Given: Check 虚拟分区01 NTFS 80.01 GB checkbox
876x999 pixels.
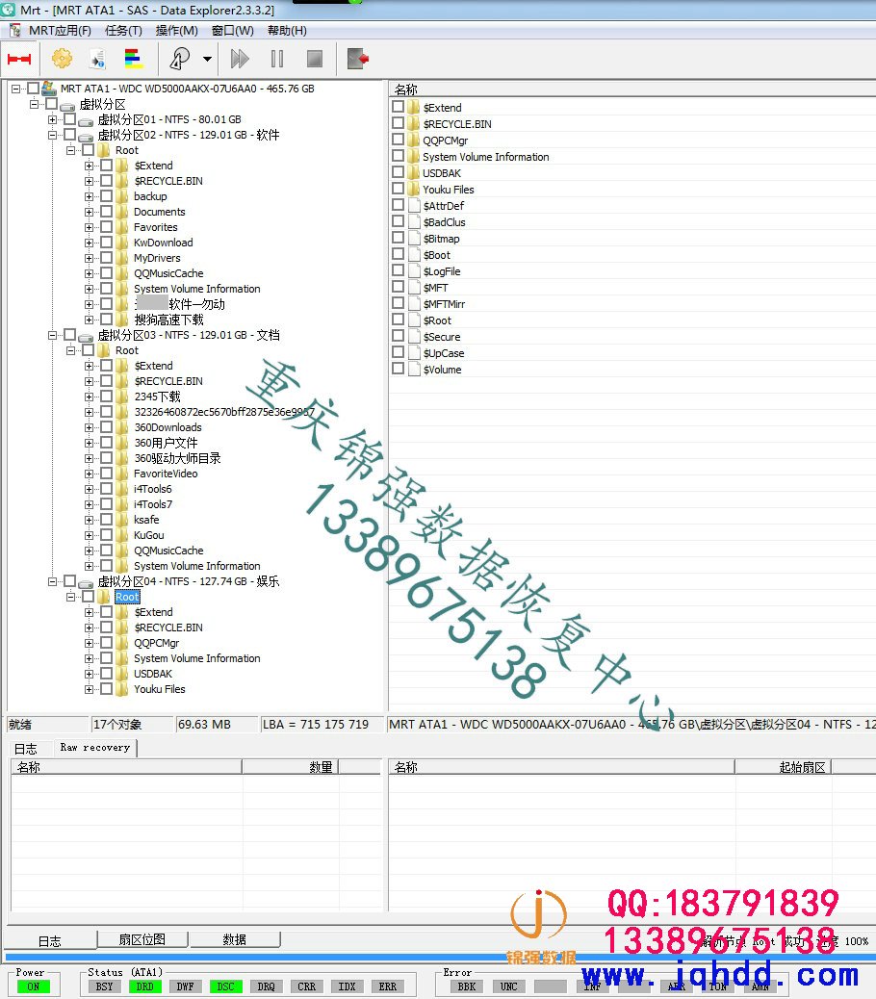Looking at the screenshot, I should pos(70,119).
